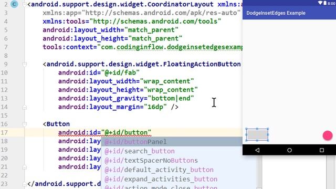The width and height of the screenshot is (336, 189).
Task: Click android:layout_height="match_parent" on line 6
Action: 112,38
